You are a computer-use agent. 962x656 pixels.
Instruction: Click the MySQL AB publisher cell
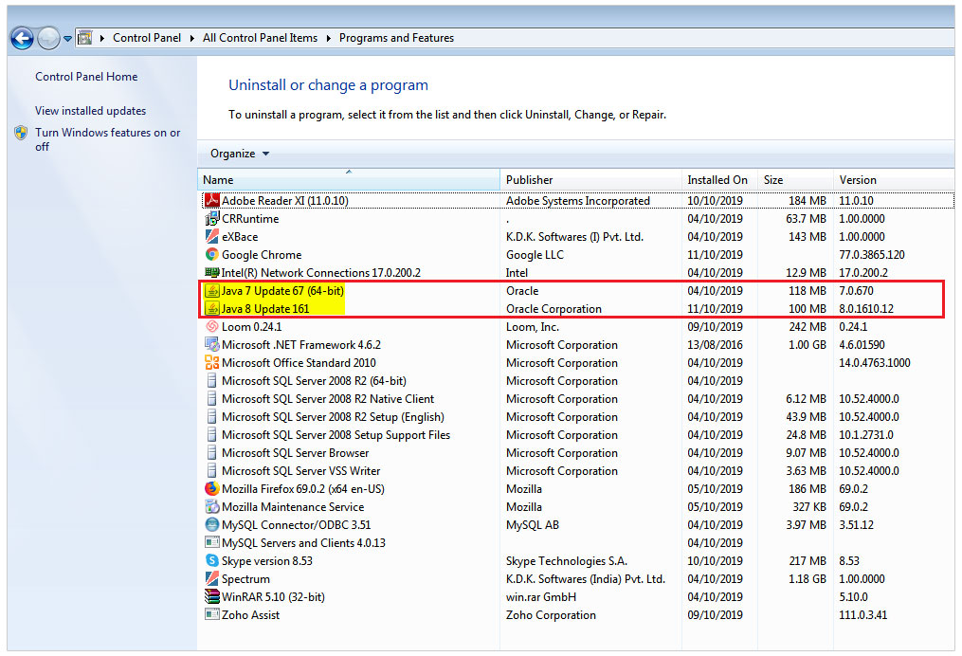(533, 525)
